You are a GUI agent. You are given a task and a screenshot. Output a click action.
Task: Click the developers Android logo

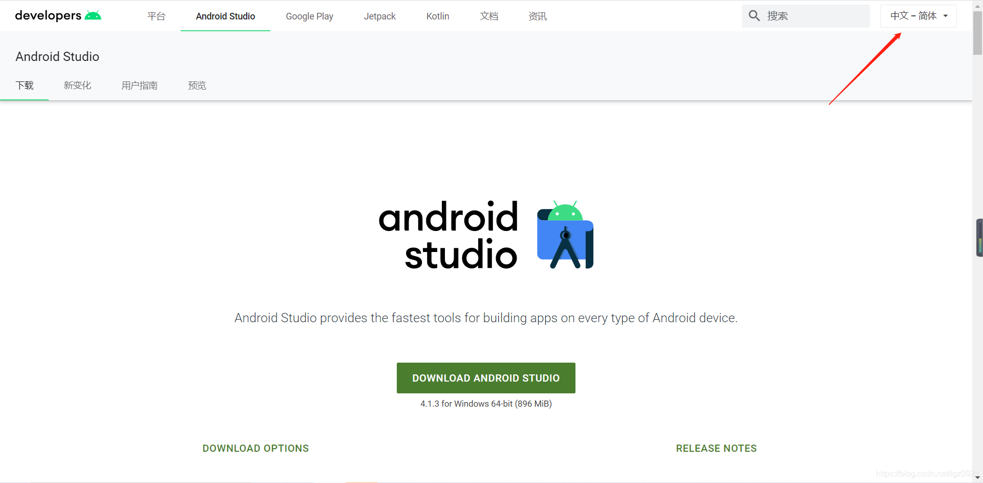coord(58,15)
